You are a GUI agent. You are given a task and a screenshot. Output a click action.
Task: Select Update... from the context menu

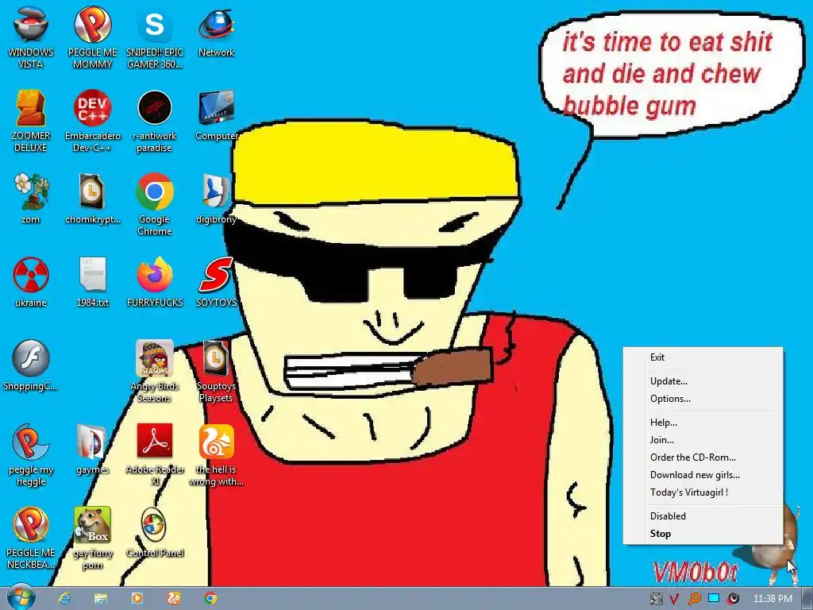(703, 381)
